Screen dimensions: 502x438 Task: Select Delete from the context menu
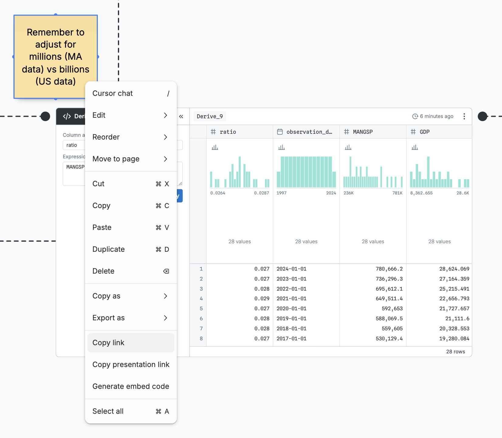point(131,271)
